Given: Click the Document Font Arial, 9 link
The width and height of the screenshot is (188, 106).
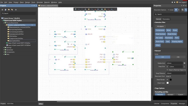Looking at the screenshot, I should point(168,76).
